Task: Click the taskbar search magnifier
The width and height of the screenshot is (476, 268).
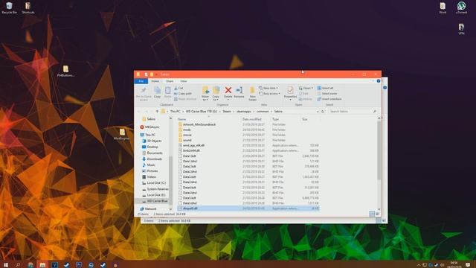Action: [18, 265]
